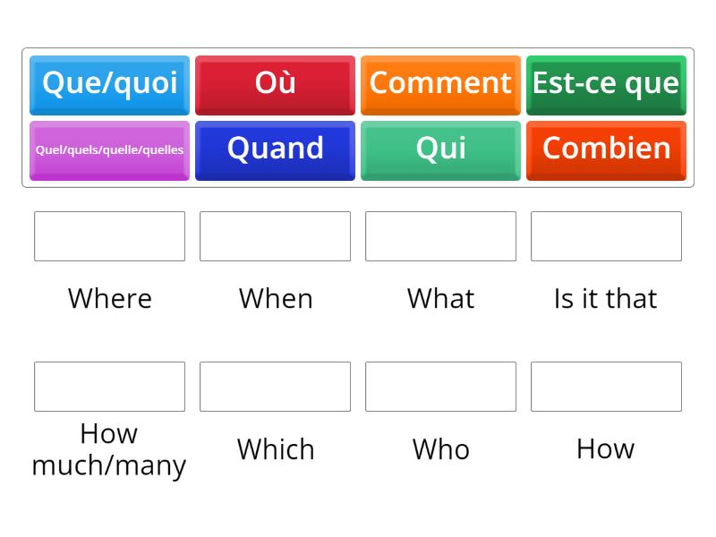Click the 'How much/many' label text
This screenshot has height=537, width=716.
pyautogui.click(x=109, y=450)
